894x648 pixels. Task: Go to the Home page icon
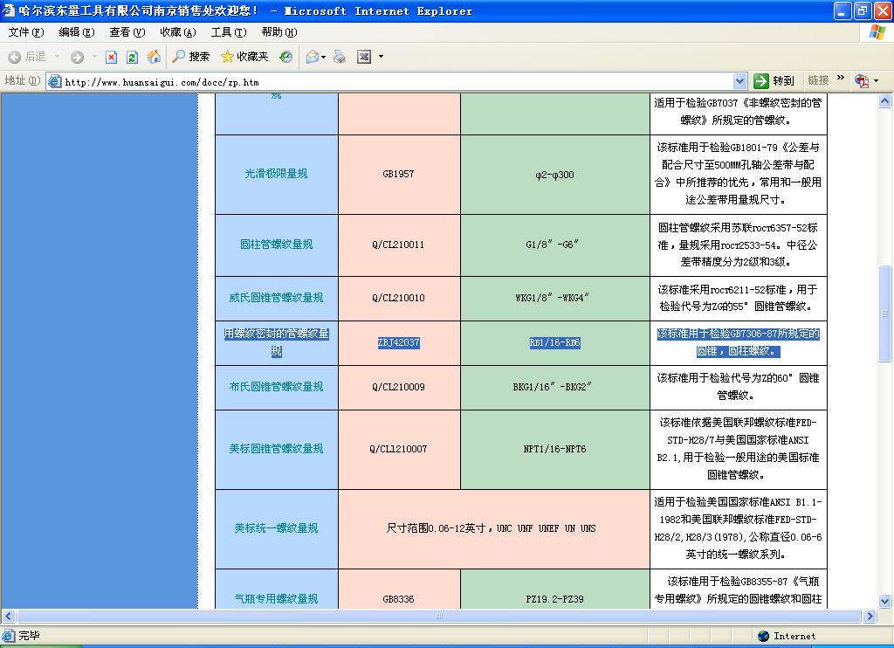point(154,57)
